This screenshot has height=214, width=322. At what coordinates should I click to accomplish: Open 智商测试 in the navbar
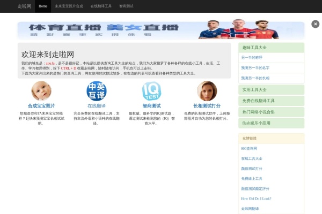click(126, 6)
